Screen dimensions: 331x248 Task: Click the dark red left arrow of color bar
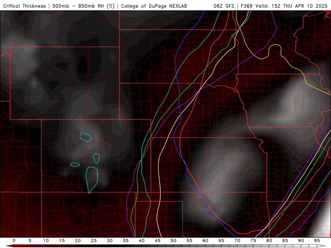click(10, 246)
